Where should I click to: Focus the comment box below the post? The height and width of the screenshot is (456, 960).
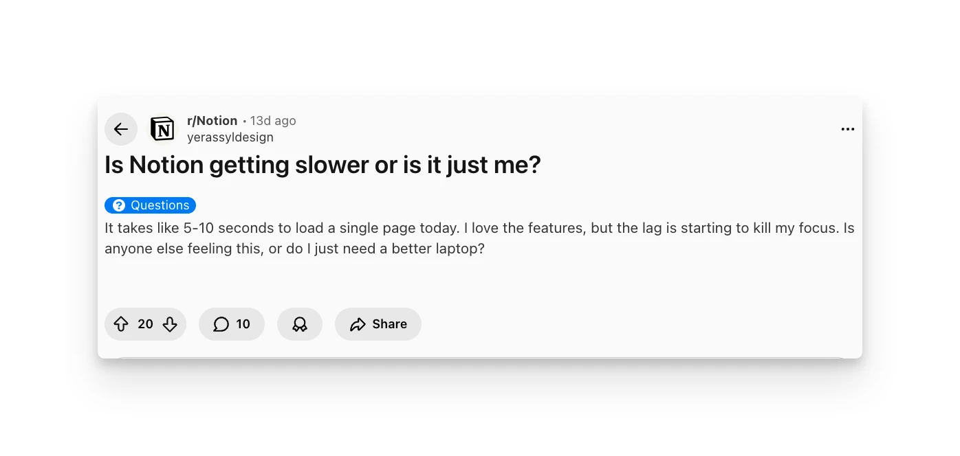pyautogui.click(x=479, y=356)
